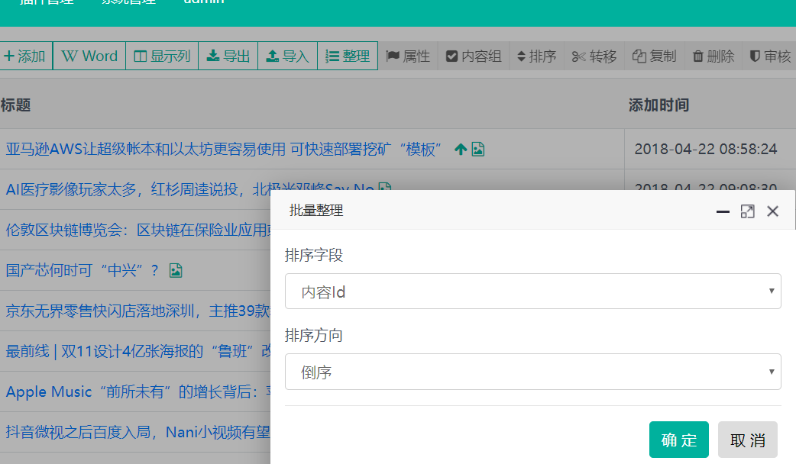Open the article Apple Music“前所未有”的增长背后
796x464 pixels.
[x=138, y=391]
